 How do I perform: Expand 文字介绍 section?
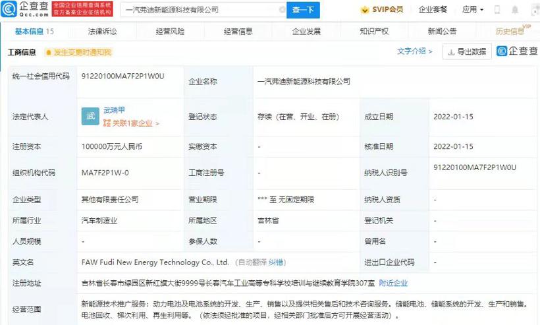(415, 51)
